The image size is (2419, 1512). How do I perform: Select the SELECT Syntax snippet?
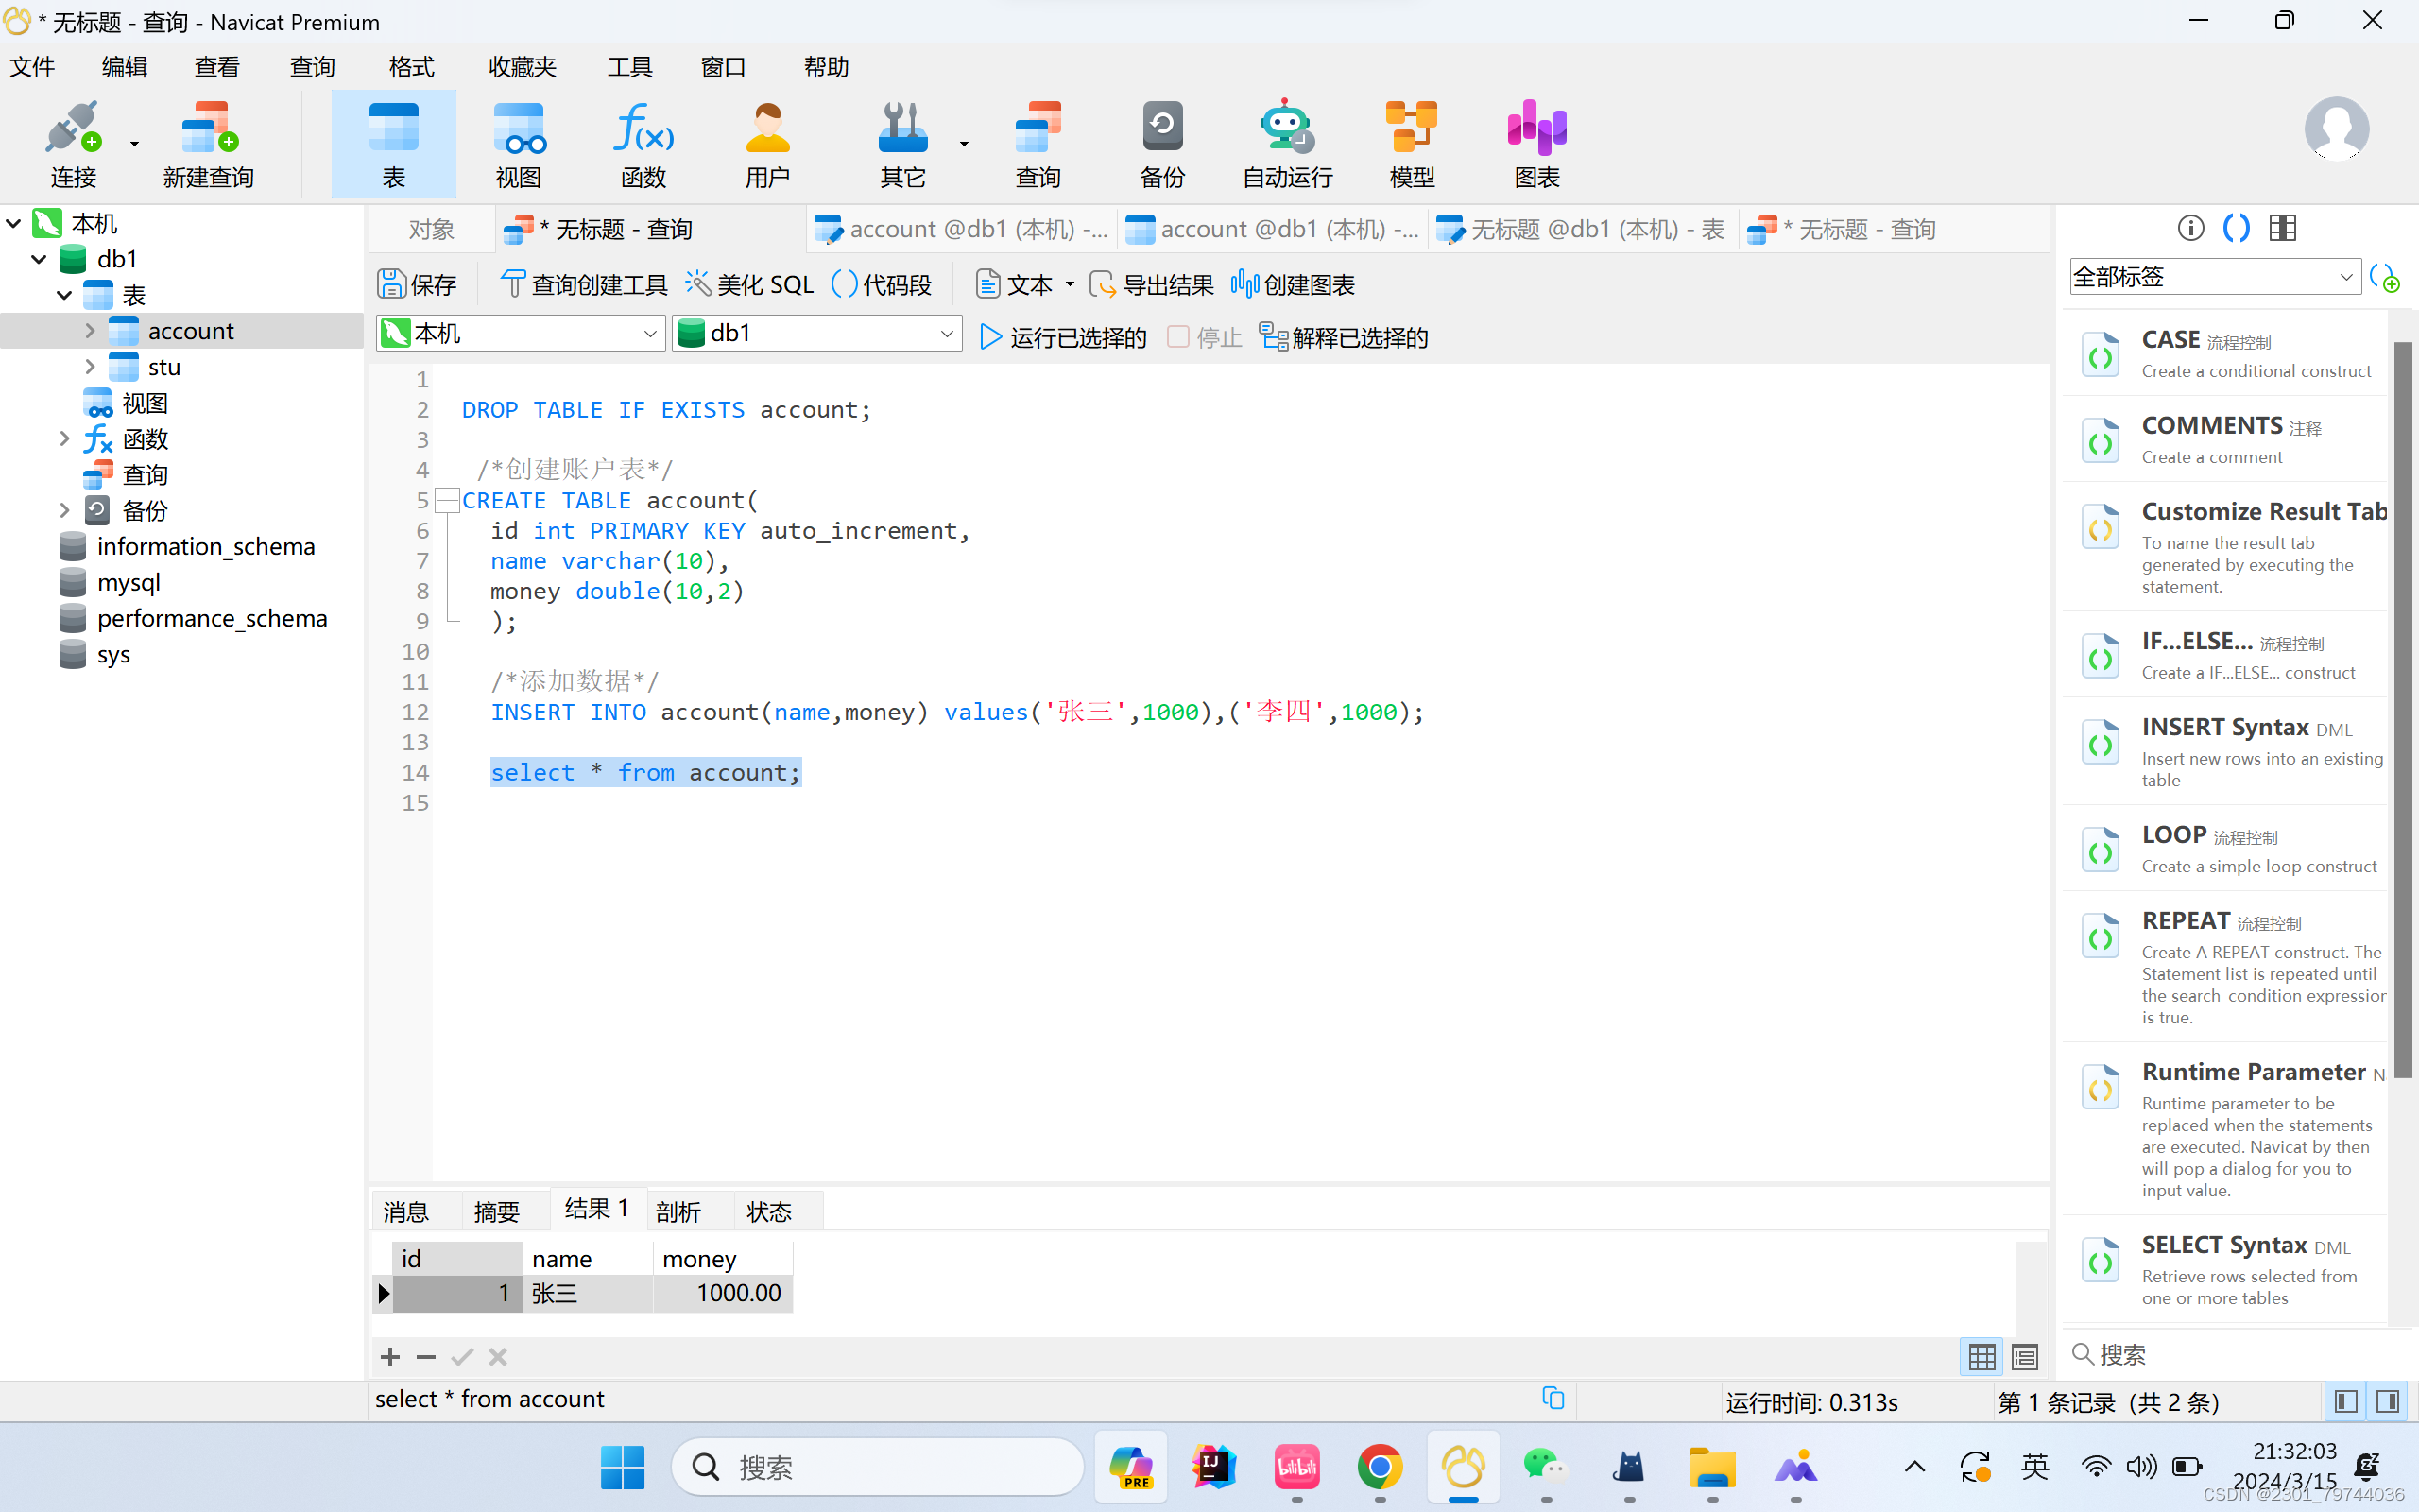[x=2227, y=1269]
